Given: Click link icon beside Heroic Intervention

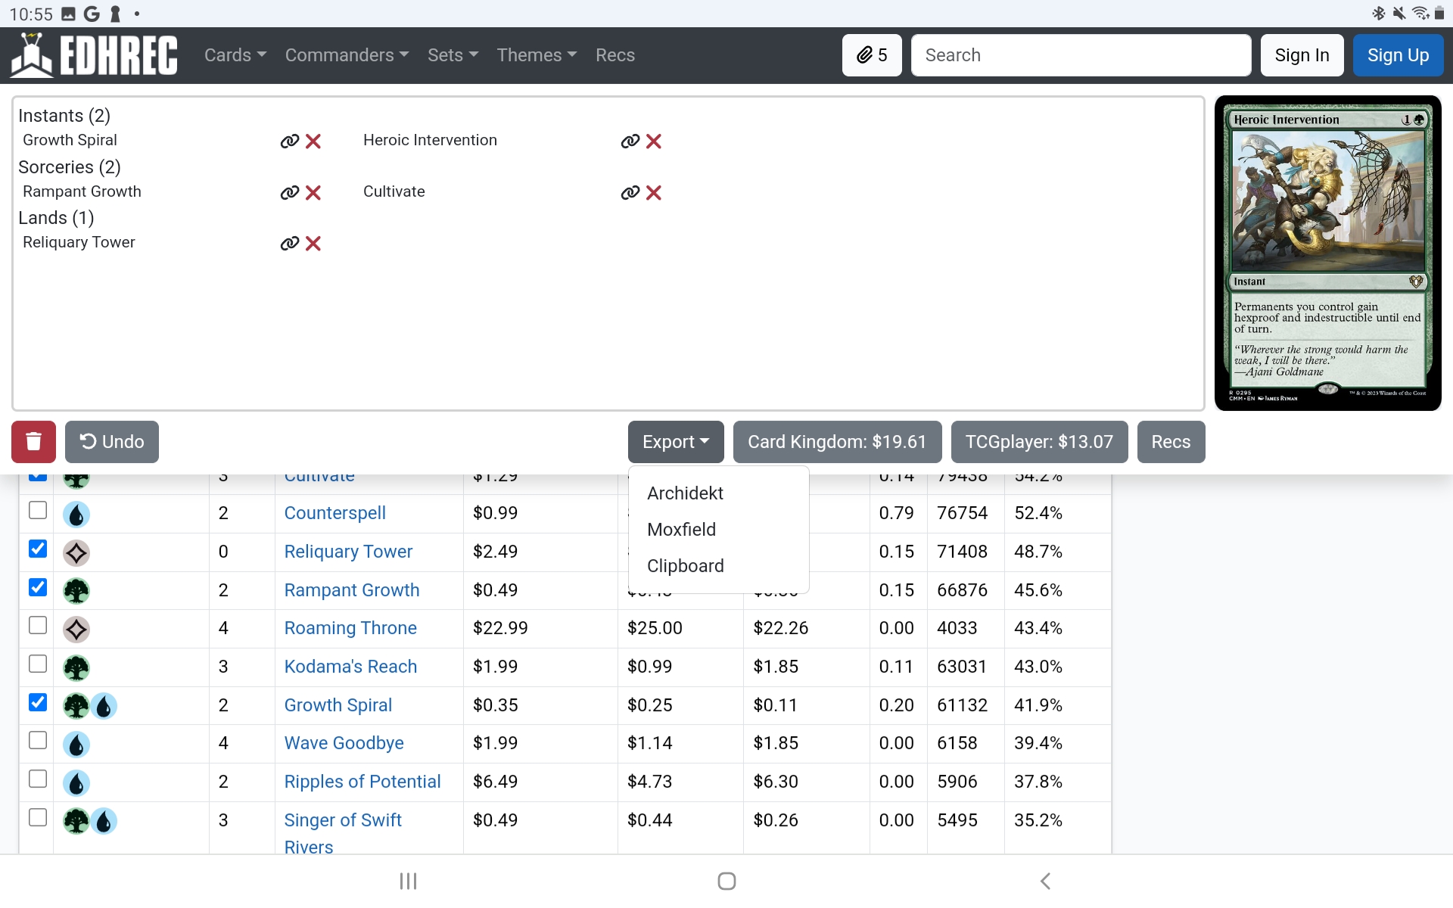Looking at the screenshot, I should pyautogui.click(x=630, y=141).
